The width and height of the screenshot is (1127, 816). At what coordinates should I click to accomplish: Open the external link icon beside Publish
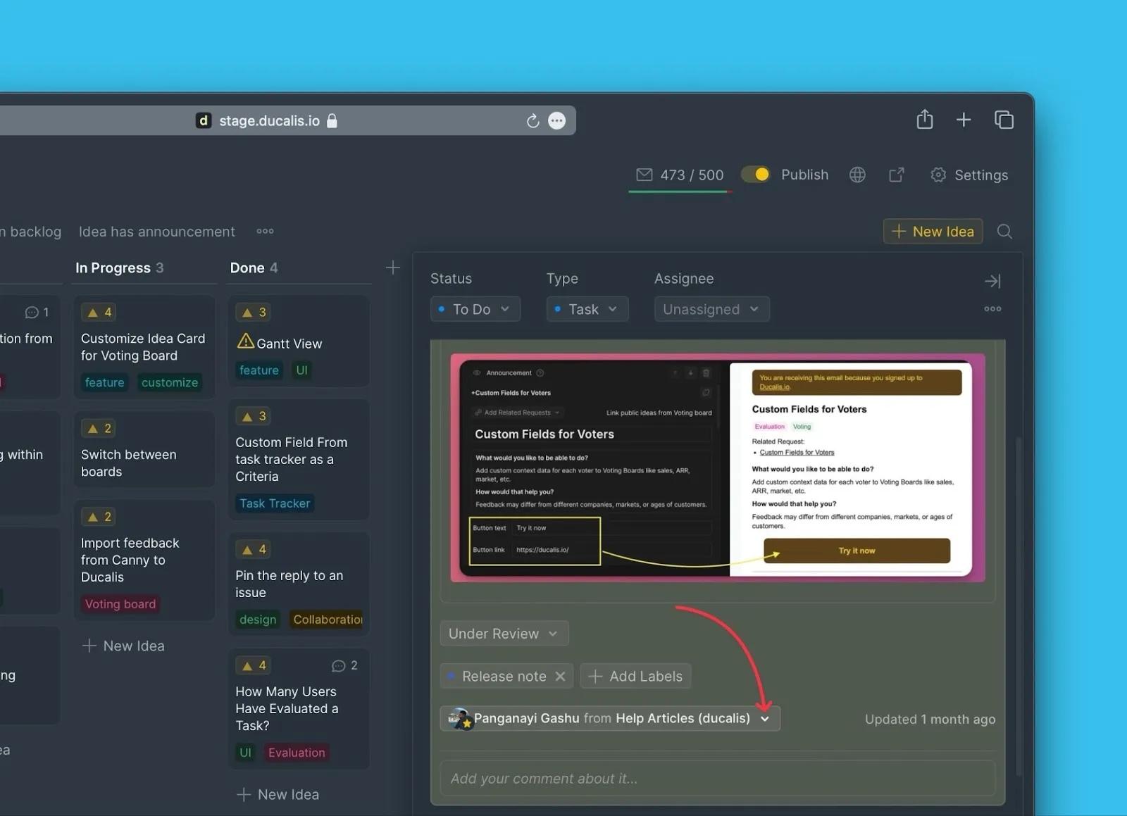(896, 175)
